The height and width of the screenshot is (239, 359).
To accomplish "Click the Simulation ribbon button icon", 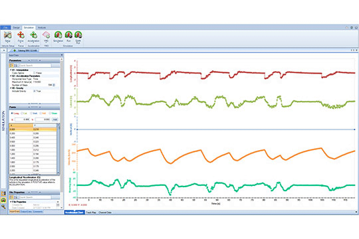I will [x=58, y=35].
